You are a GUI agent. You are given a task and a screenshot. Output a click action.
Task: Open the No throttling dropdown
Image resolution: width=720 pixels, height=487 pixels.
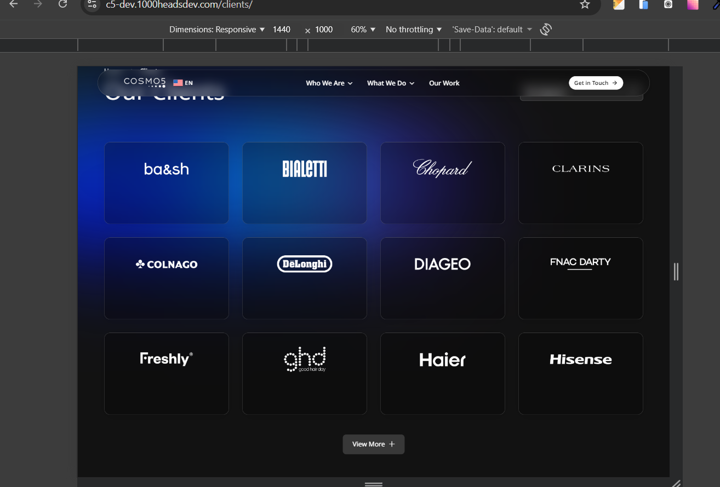(414, 30)
